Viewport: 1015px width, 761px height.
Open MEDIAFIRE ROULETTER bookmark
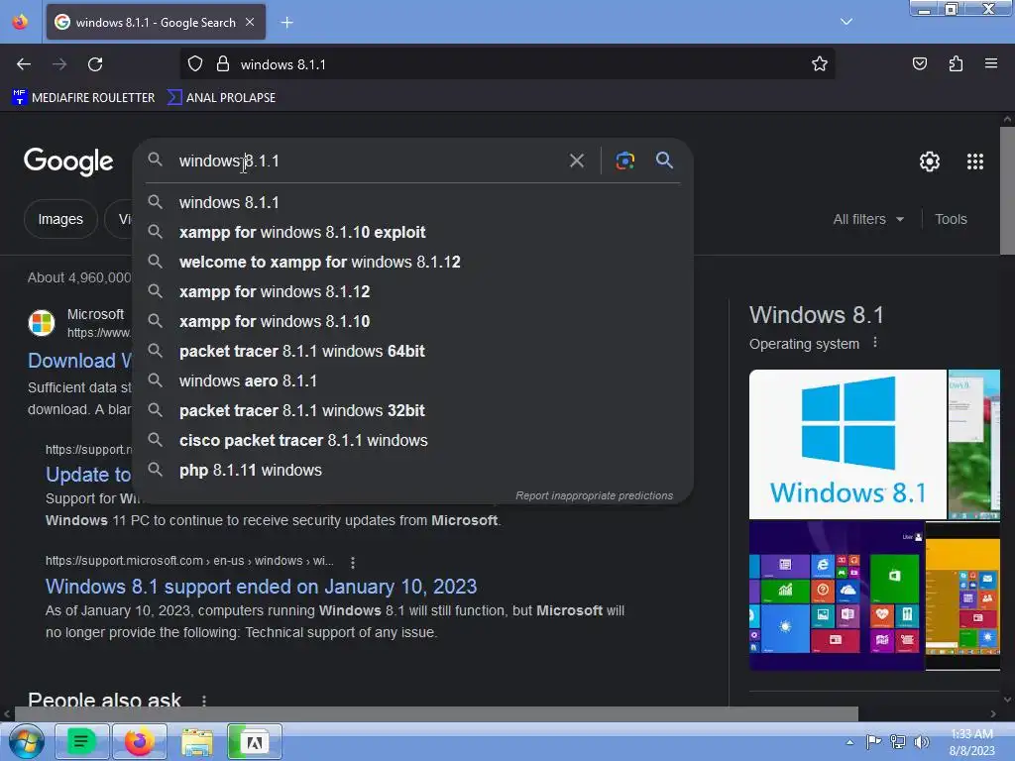(x=83, y=98)
